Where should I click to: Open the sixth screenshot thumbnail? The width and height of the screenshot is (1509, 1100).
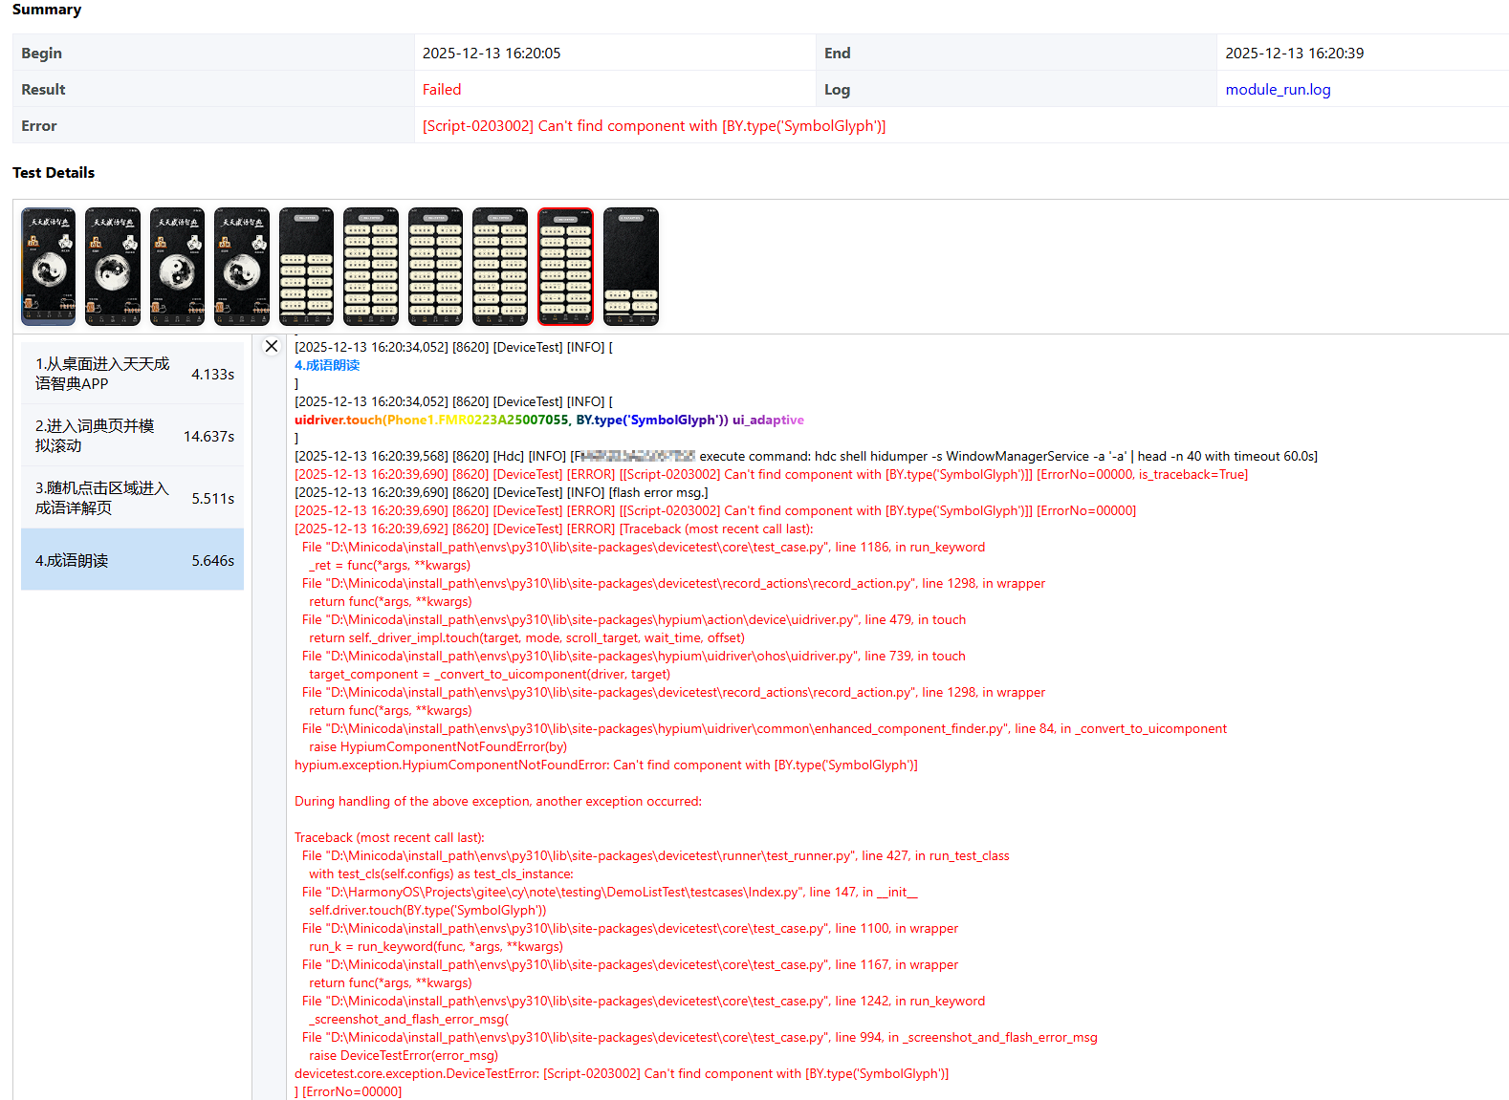click(x=371, y=267)
